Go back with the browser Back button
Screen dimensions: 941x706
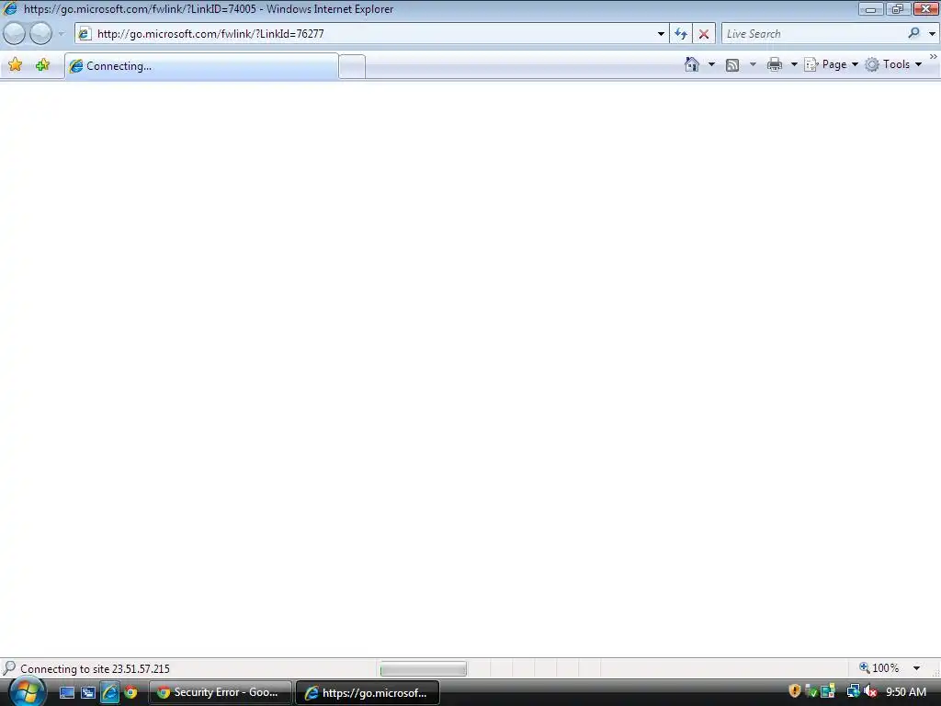(15, 34)
